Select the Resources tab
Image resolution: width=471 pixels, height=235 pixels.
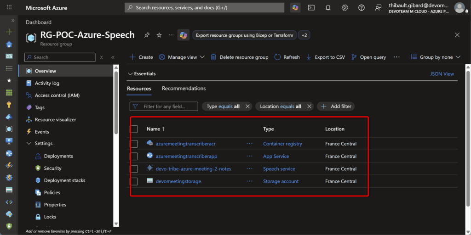[x=139, y=89]
